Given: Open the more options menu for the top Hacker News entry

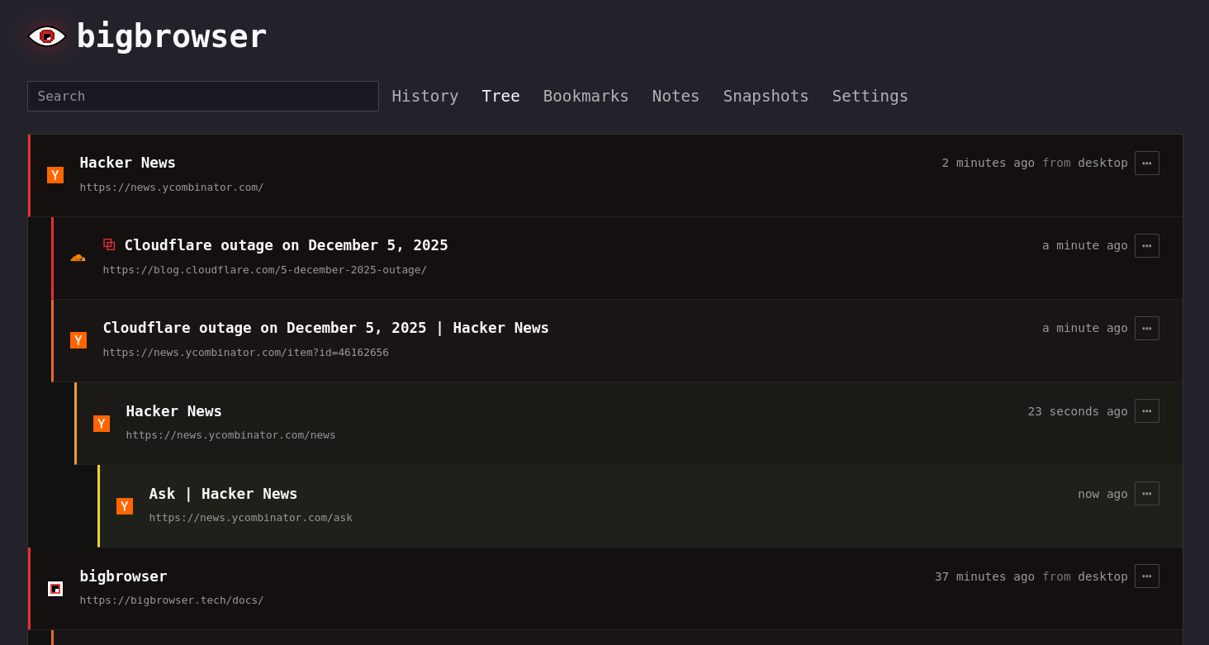Looking at the screenshot, I should [x=1146, y=163].
